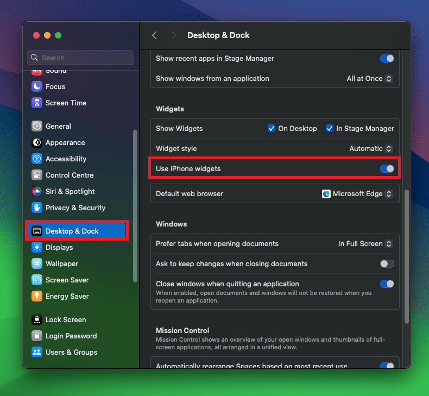Image resolution: width=429 pixels, height=396 pixels.
Task: Open the Widget style Automatic dropdown
Action: 371,149
